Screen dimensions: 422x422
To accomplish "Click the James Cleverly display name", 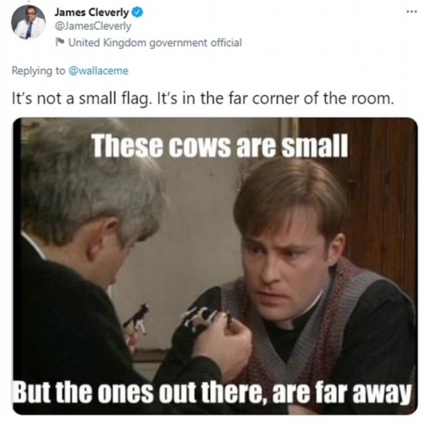I will click(x=92, y=12).
